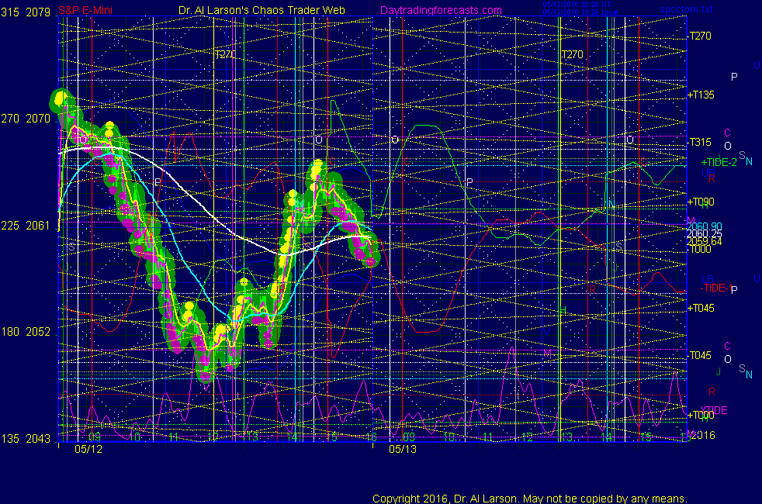Click the "Copyright 2016, Dr. Al Larson" notice

(x=530, y=499)
